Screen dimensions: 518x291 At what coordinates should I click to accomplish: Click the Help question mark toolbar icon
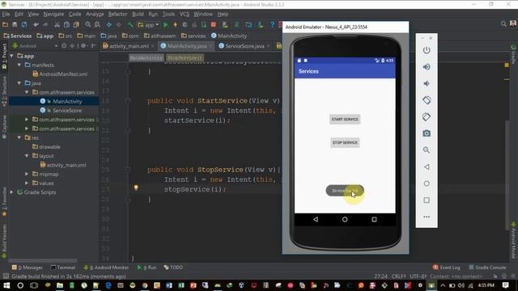(x=272, y=25)
